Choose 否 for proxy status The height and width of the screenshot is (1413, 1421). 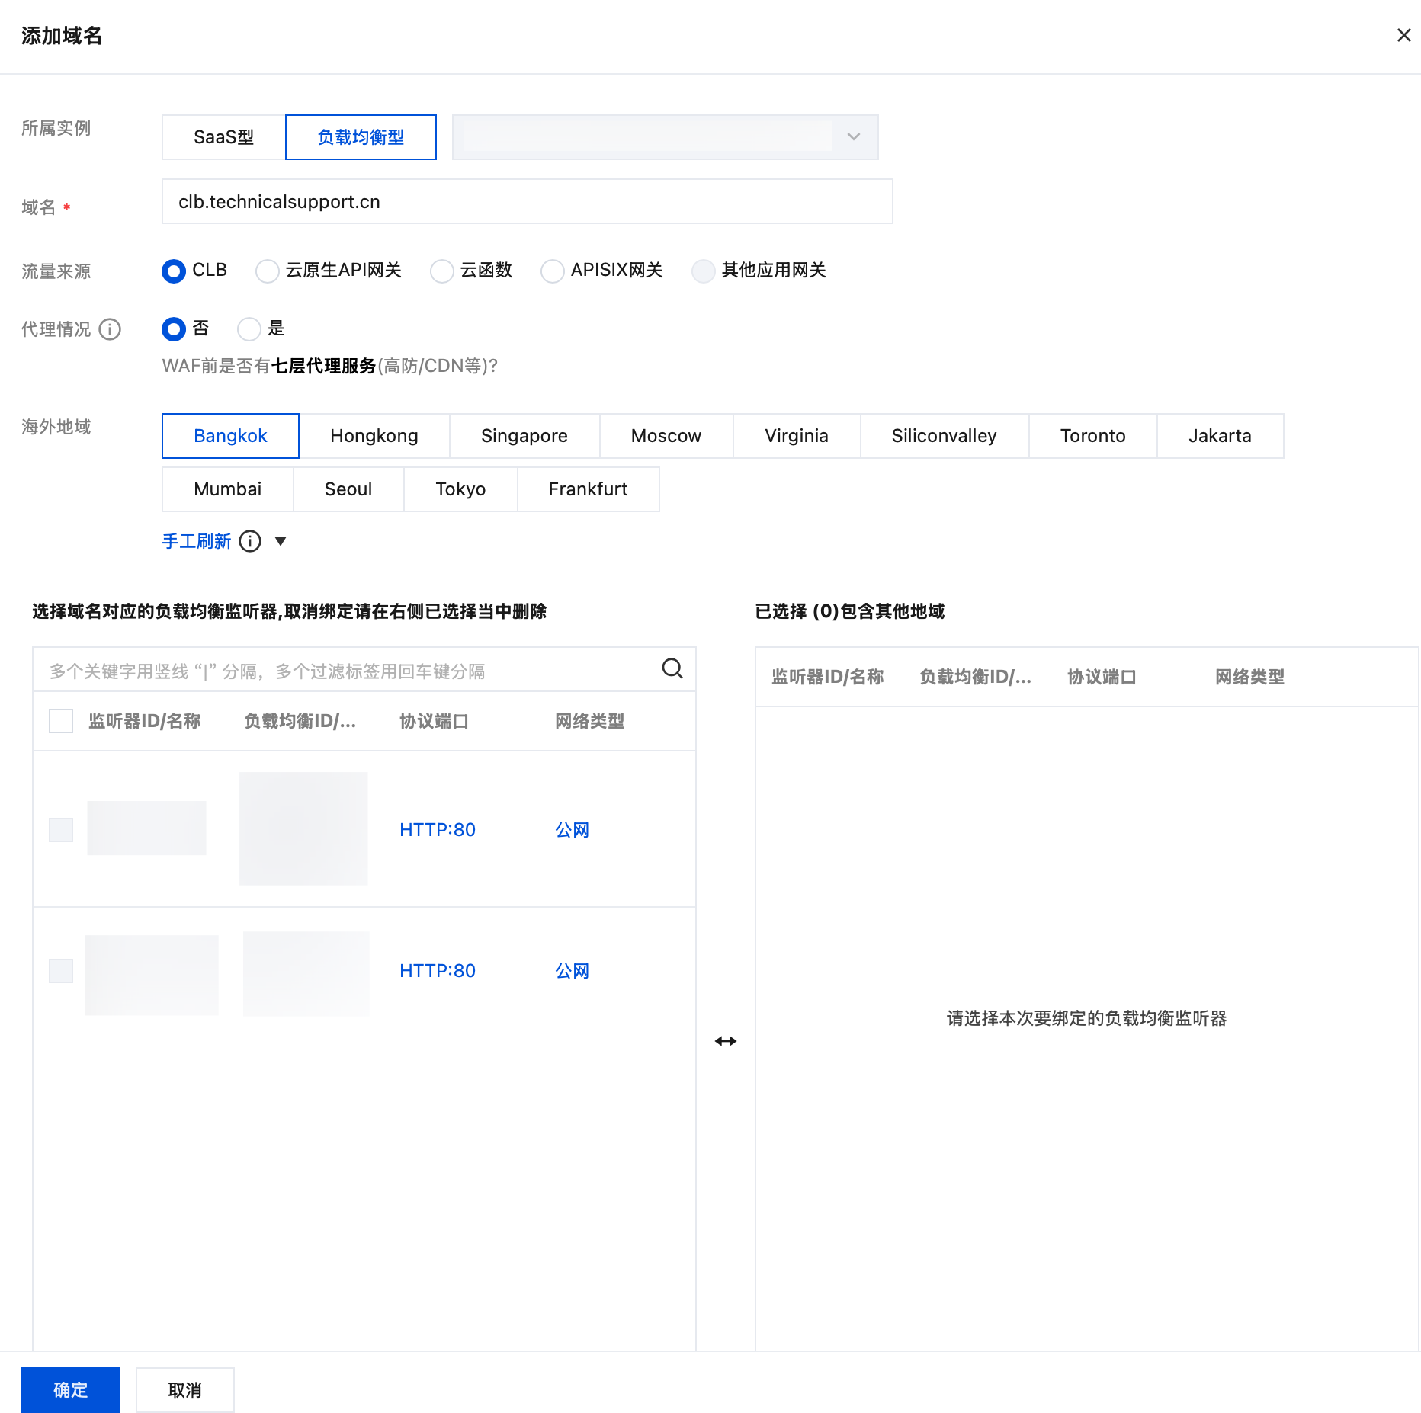[x=174, y=329]
